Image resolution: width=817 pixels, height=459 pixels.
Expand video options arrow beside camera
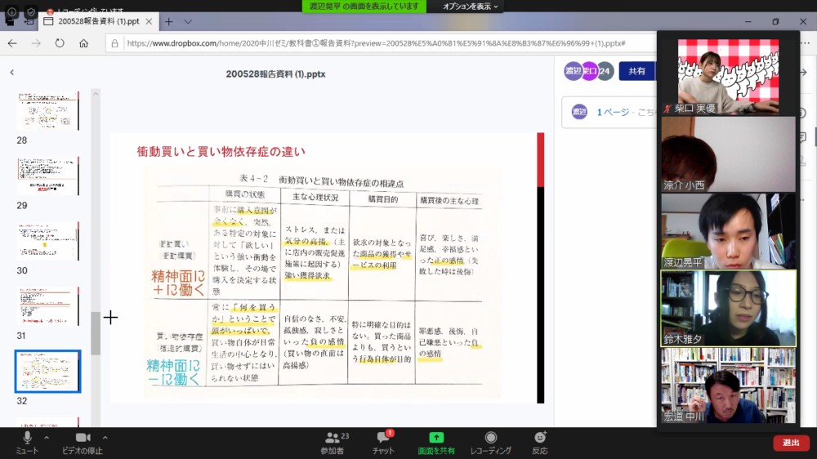click(105, 437)
